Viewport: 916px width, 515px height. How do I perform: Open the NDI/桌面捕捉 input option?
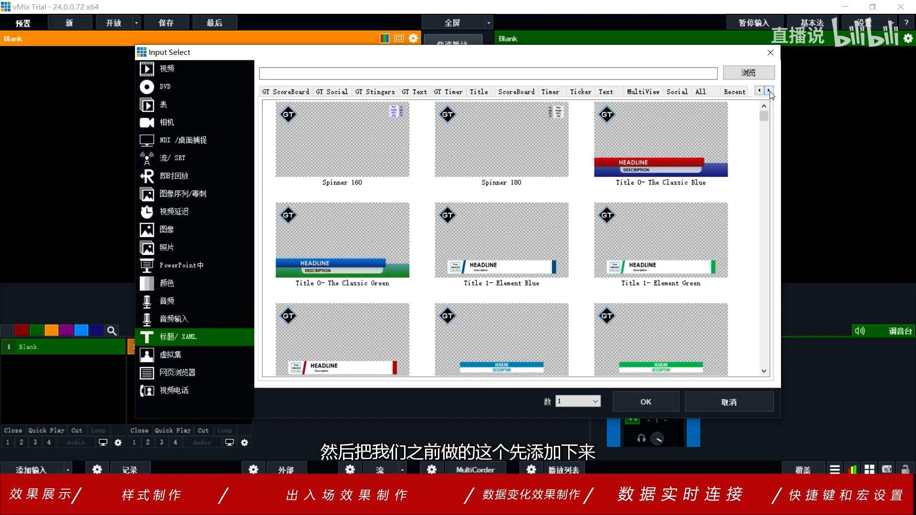click(183, 140)
